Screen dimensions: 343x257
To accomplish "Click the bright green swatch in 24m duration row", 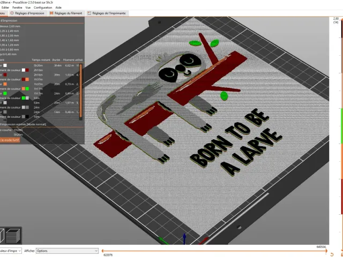I will [x=5, y=93].
